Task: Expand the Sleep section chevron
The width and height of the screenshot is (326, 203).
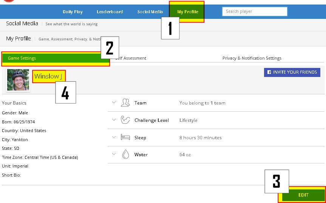Action: click(114, 137)
